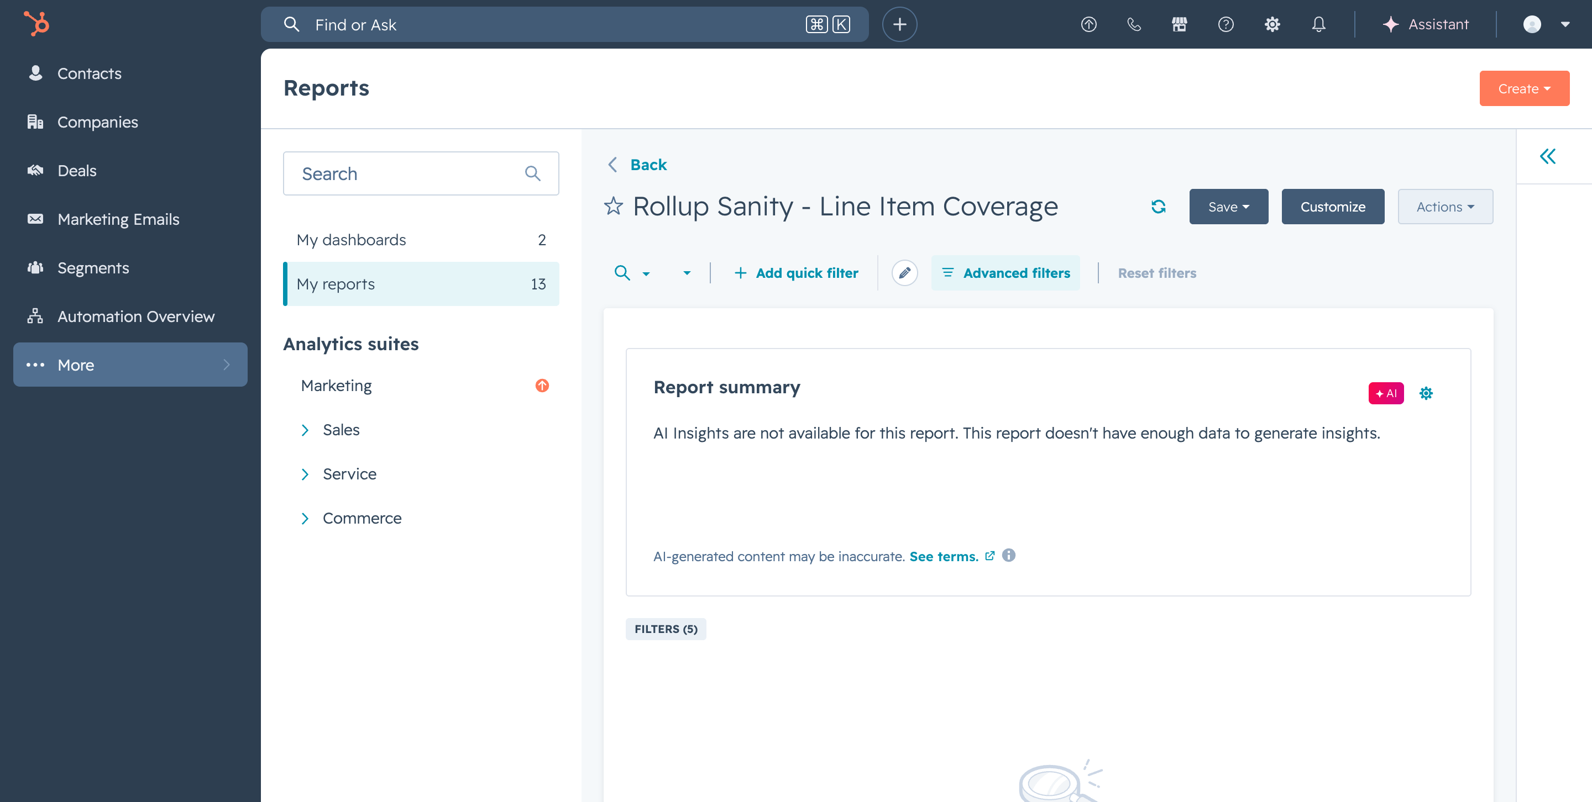Image resolution: width=1592 pixels, height=802 pixels.
Task: Click the Rollup Sanity - Line Item Coverage title
Action: tap(845, 206)
